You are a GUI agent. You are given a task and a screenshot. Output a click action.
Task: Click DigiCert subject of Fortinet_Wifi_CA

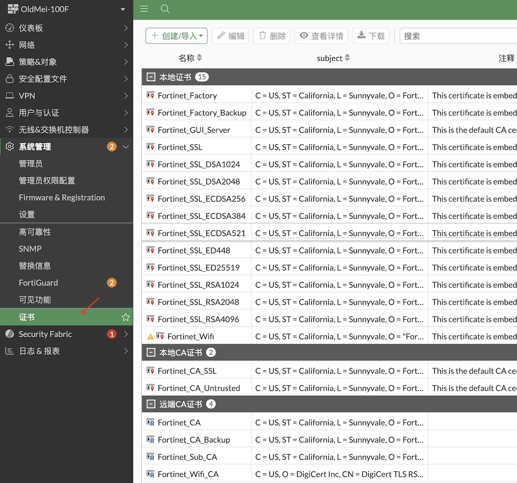(x=339, y=474)
